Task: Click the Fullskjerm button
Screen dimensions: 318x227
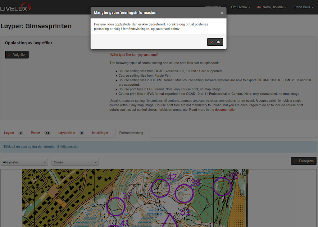Action: 304,161
